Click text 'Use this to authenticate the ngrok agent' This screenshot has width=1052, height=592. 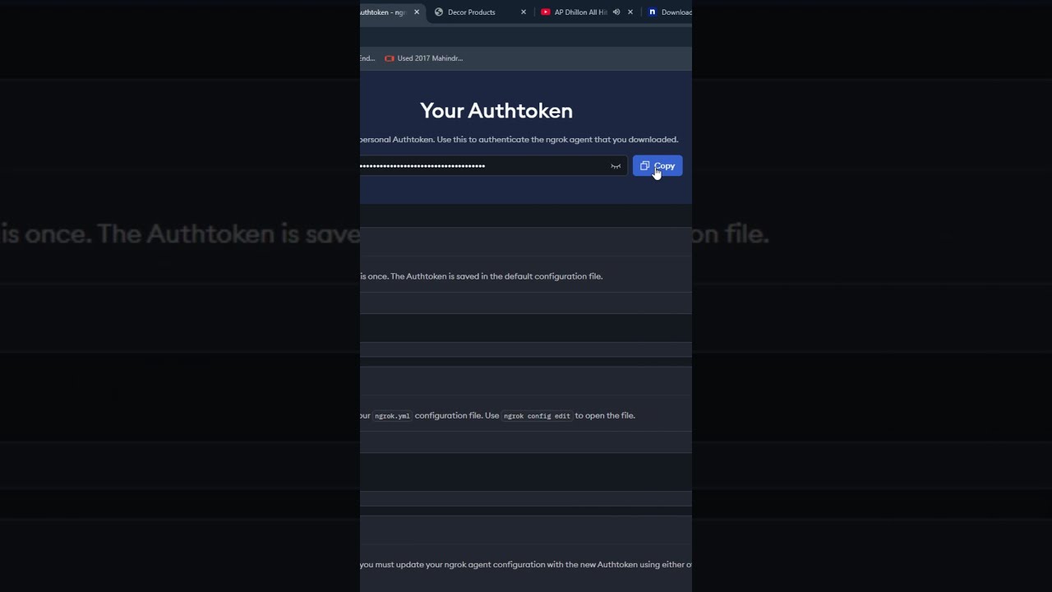coord(512,140)
